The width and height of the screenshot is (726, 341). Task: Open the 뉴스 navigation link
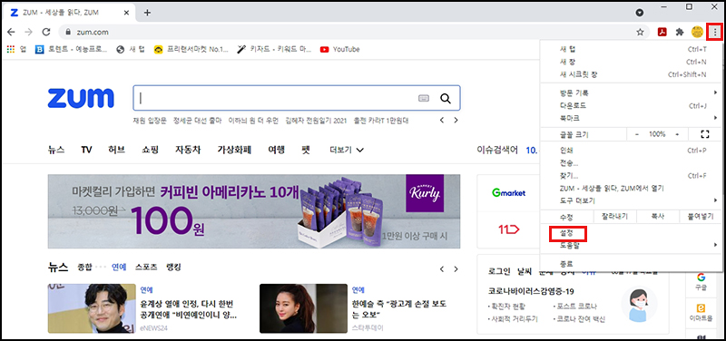(x=56, y=150)
